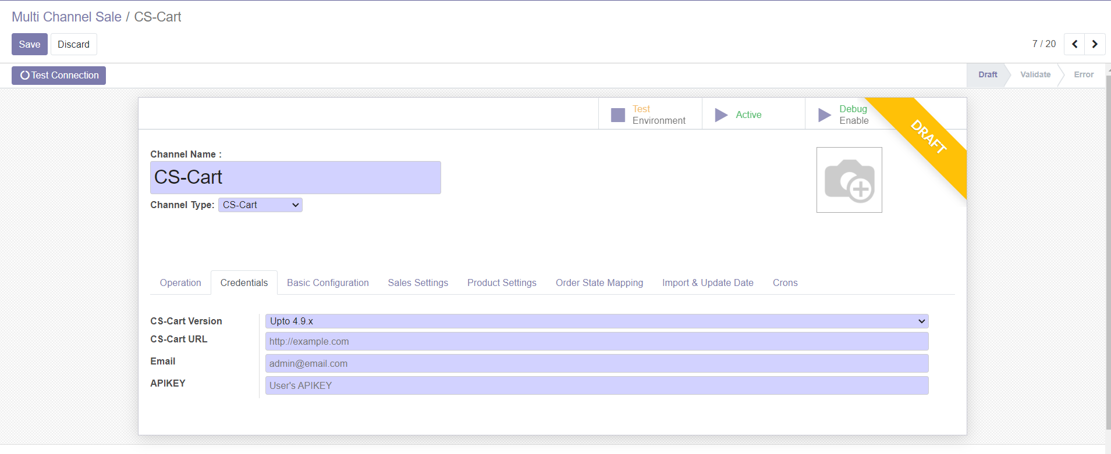Expand the CS-Cart Version dropdown
The image size is (1111, 454).
click(597, 321)
